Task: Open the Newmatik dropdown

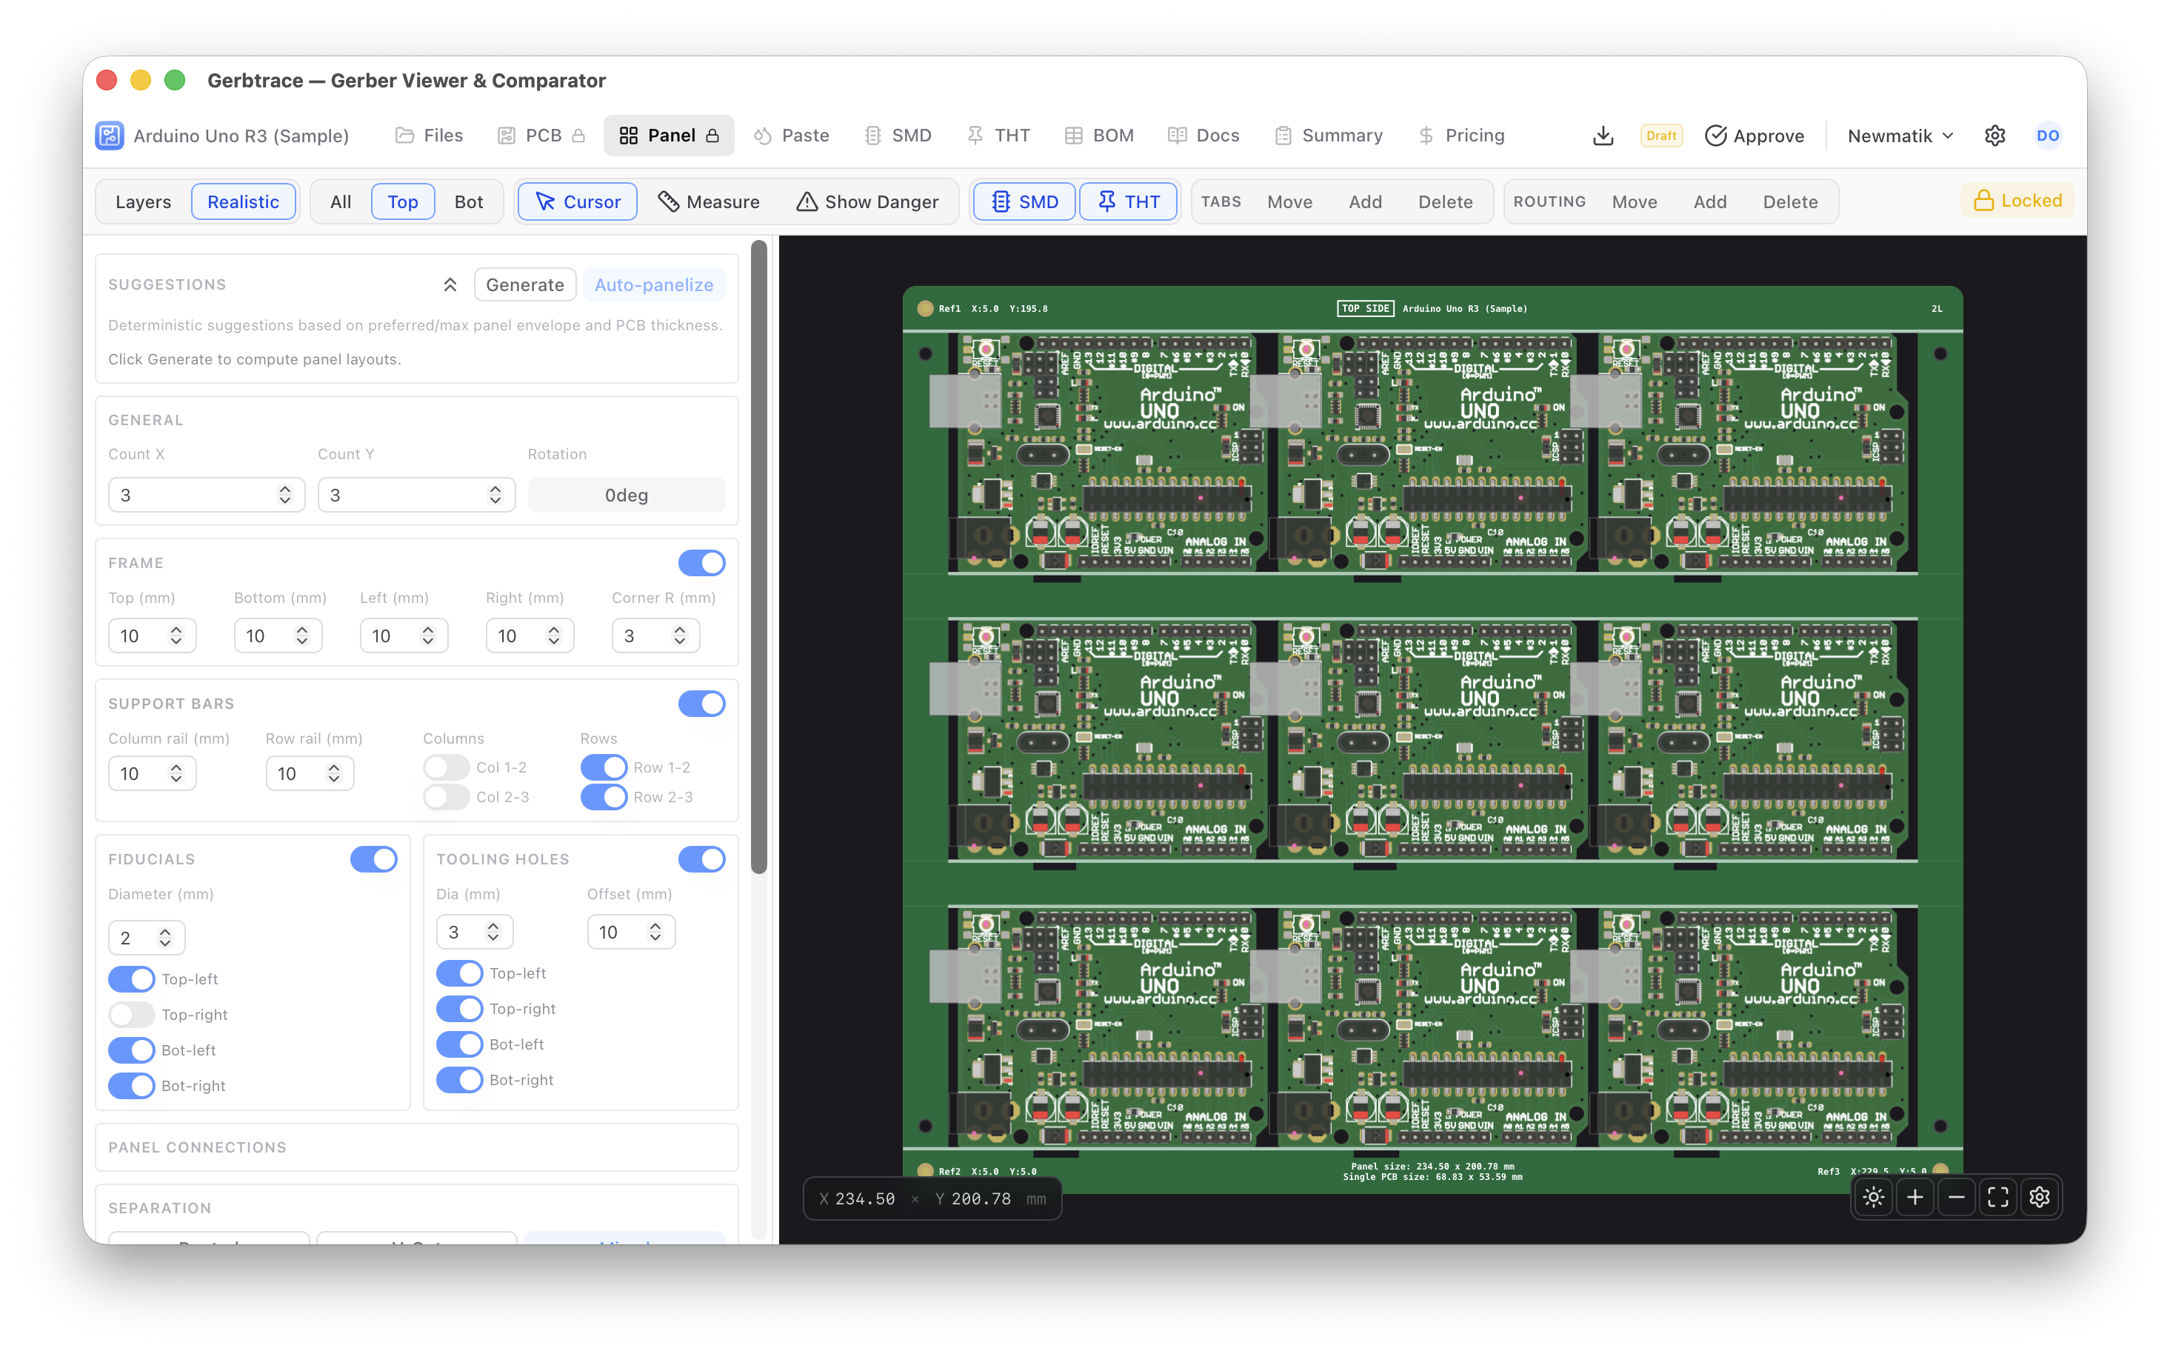Action: click(1900, 136)
